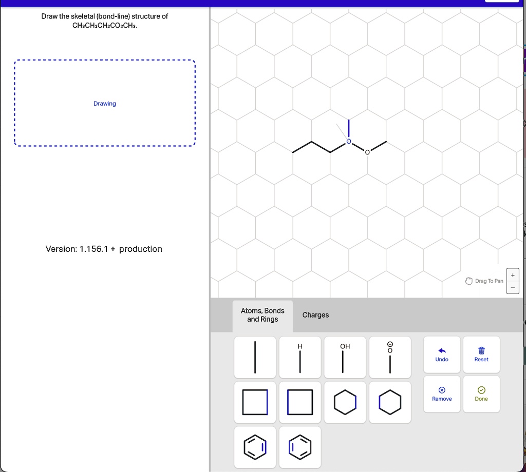This screenshot has height=472, width=526.
Task: Open the Atoms, Bonds and Rings tab
Action: [x=262, y=314]
